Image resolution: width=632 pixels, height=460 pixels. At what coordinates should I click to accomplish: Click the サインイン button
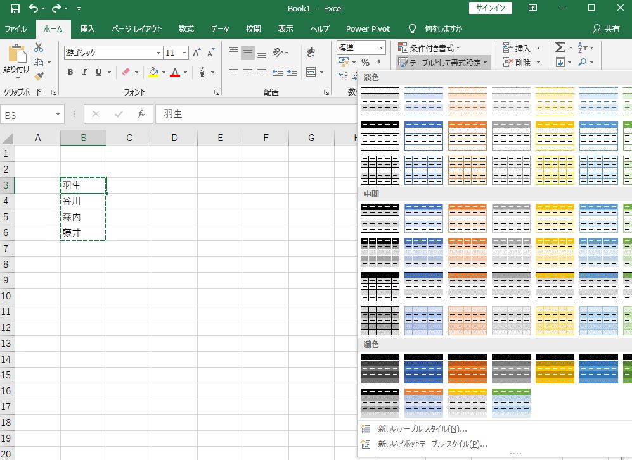coord(490,8)
